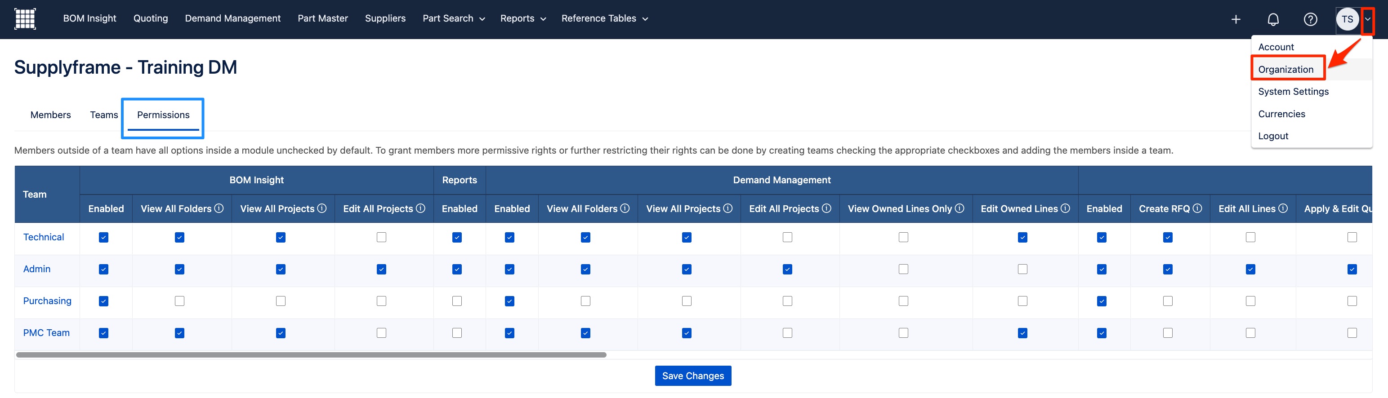This screenshot has height=398, width=1388.
Task: Click info icon beside Edit Owned Lines
Action: (x=1065, y=208)
